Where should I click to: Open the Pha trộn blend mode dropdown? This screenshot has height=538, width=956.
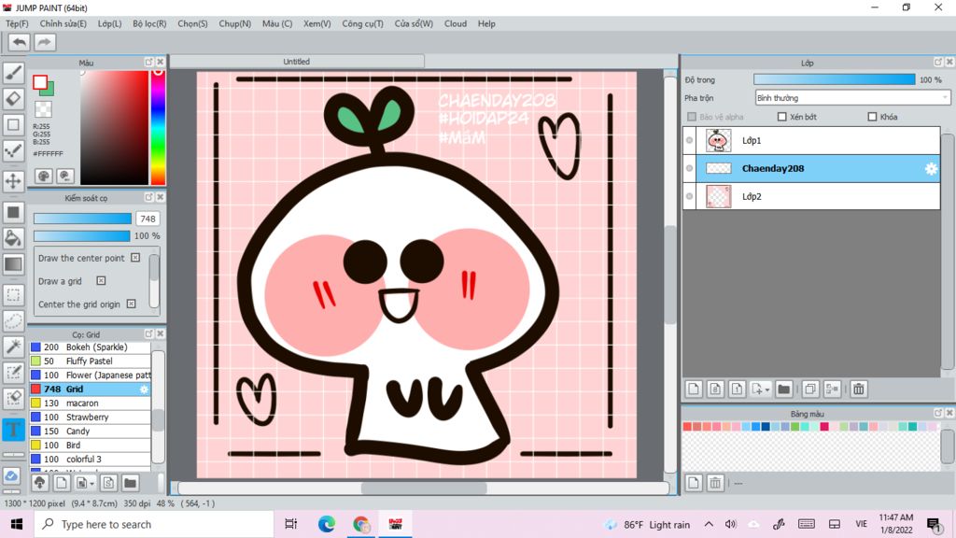(852, 97)
